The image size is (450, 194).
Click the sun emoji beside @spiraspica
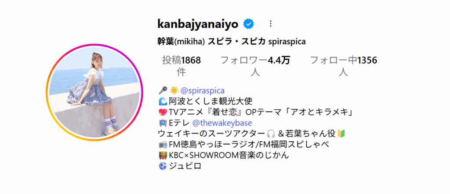[x=174, y=90]
